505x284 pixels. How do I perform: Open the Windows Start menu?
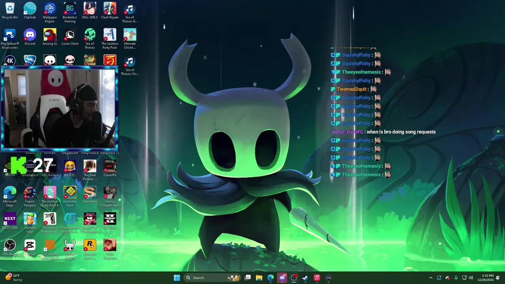(x=177, y=278)
